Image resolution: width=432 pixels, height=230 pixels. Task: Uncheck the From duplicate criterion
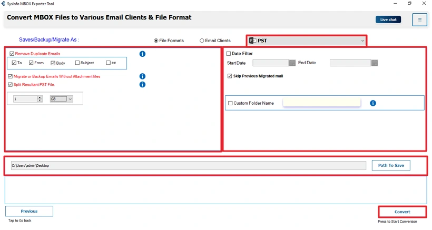pos(31,63)
